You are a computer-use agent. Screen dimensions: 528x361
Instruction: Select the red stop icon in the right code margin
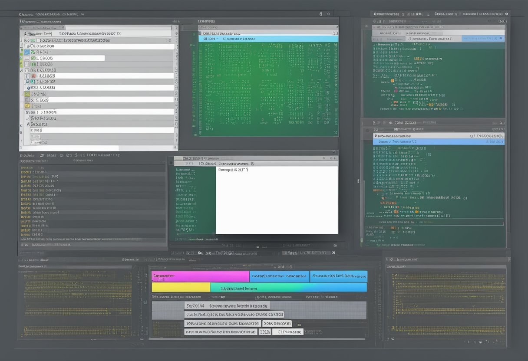396,102
